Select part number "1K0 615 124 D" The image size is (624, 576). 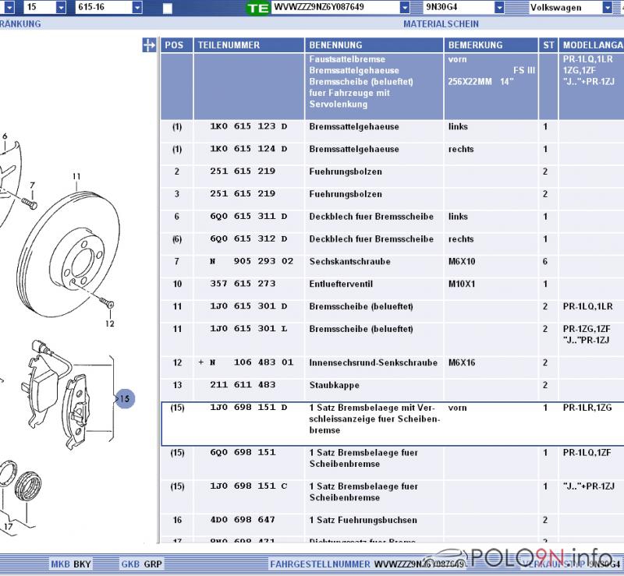pos(249,149)
